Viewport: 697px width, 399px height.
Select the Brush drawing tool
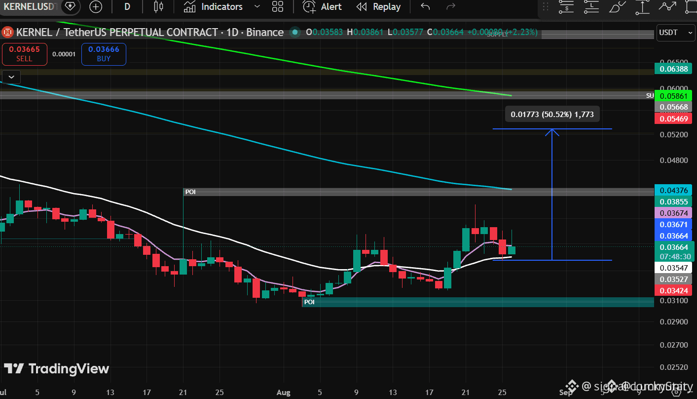(617, 7)
